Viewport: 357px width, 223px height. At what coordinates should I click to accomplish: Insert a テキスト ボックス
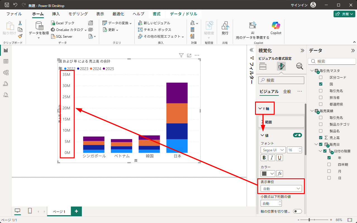tap(155, 30)
